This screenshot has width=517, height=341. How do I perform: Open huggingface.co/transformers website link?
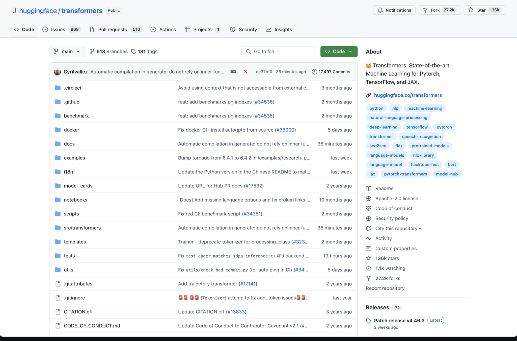tap(408, 95)
